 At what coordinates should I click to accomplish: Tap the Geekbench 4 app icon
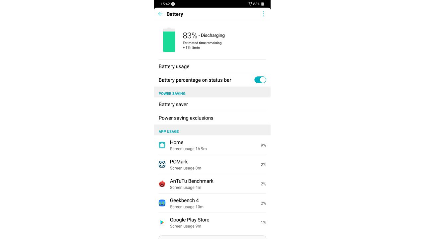click(162, 203)
